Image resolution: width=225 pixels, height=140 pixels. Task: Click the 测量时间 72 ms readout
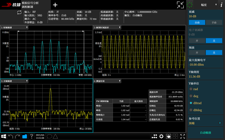tap(87, 19)
